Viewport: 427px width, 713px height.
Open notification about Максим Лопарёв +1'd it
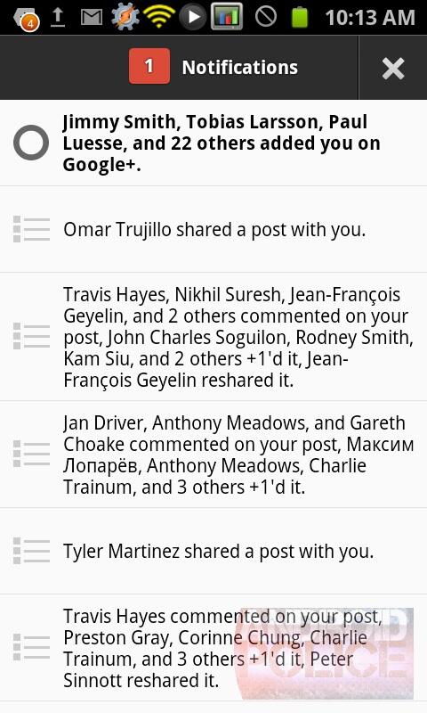click(213, 455)
